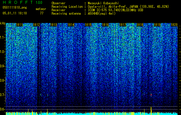Click the 1820 time marker
The width and height of the screenshot is (181, 115).
pyautogui.click(x=174, y=25)
